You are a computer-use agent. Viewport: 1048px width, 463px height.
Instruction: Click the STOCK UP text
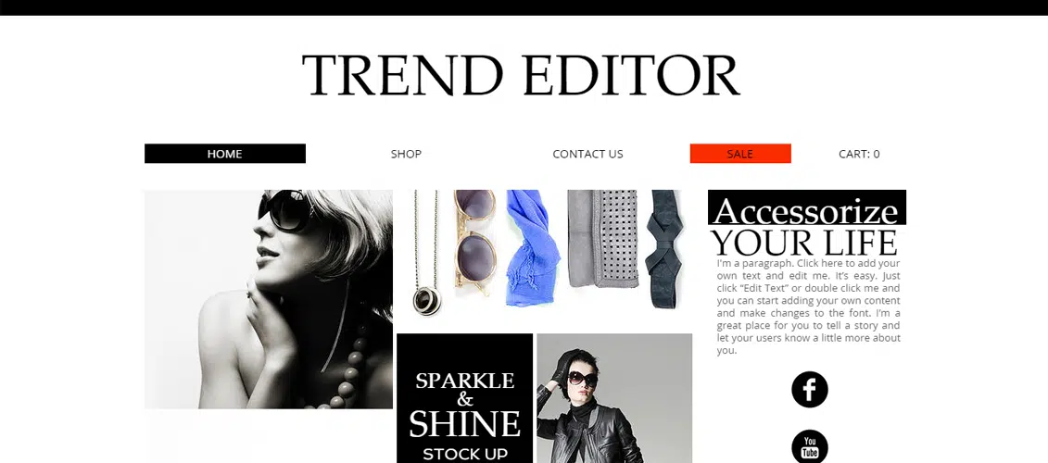click(464, 455)
